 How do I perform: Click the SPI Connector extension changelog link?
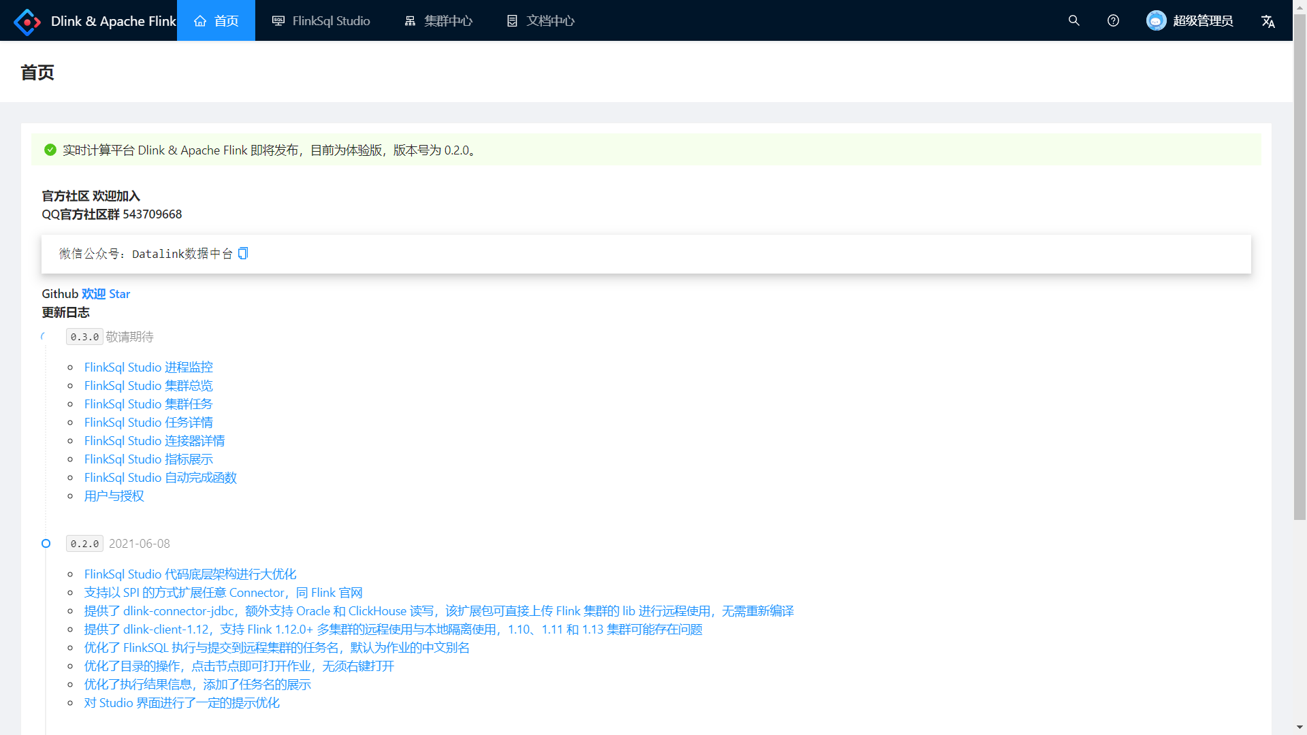(x=223, y=592)
